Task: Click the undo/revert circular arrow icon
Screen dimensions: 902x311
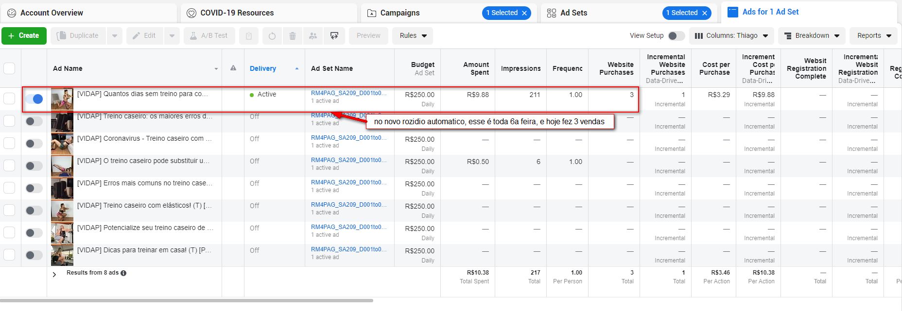Action: tap(272, 36)
